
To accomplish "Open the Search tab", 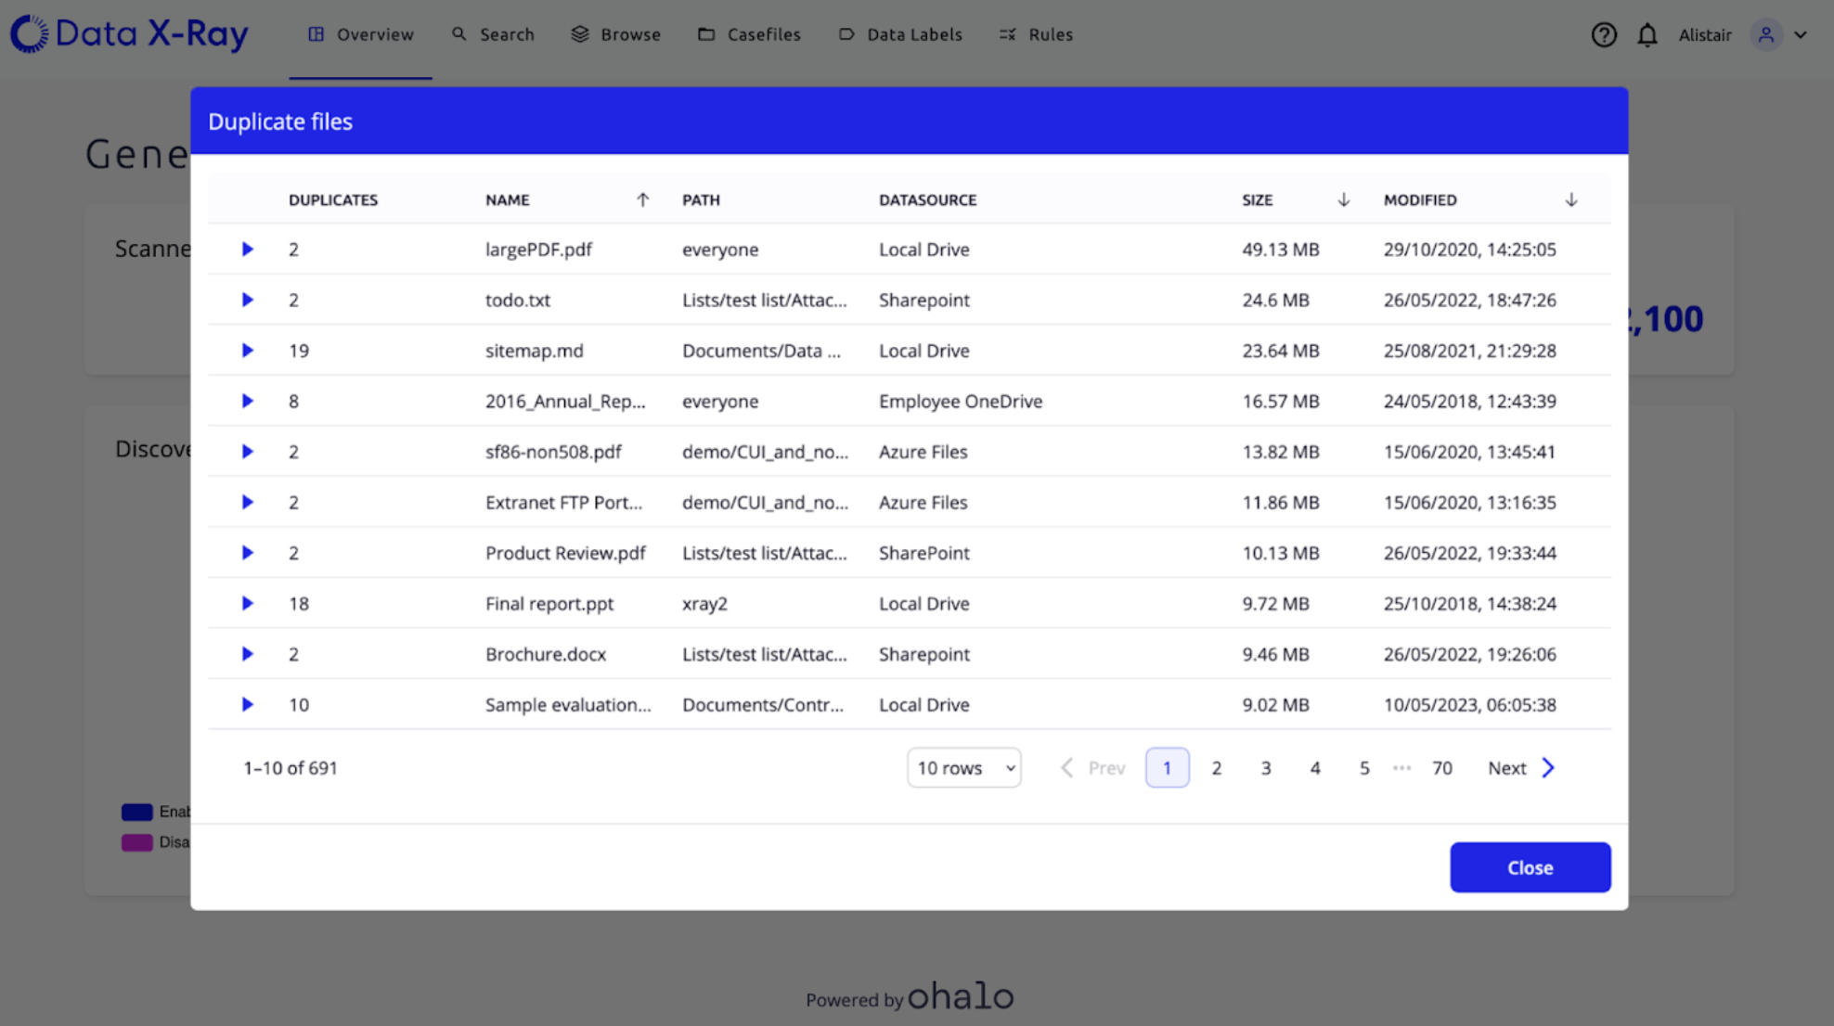I will point(493,35).
